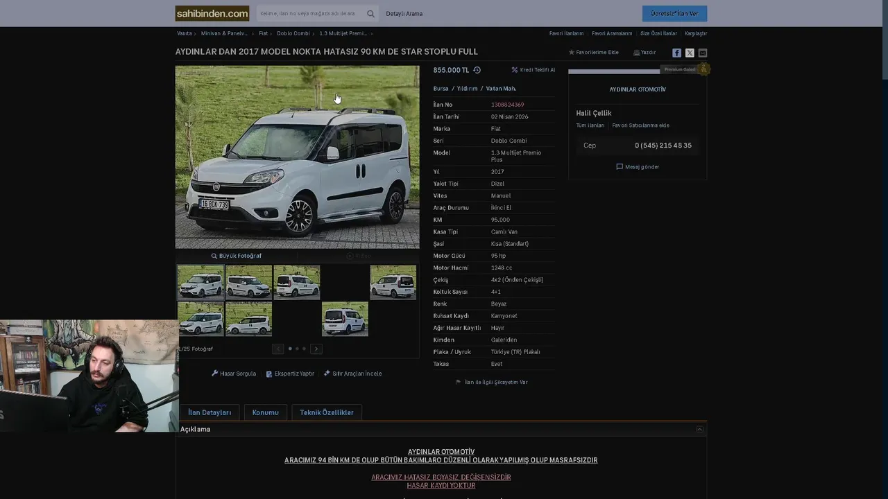The width and height of the screenshot is (888, 499).
Task: Collapse the Açıklama section
Action: coord(699,429)
